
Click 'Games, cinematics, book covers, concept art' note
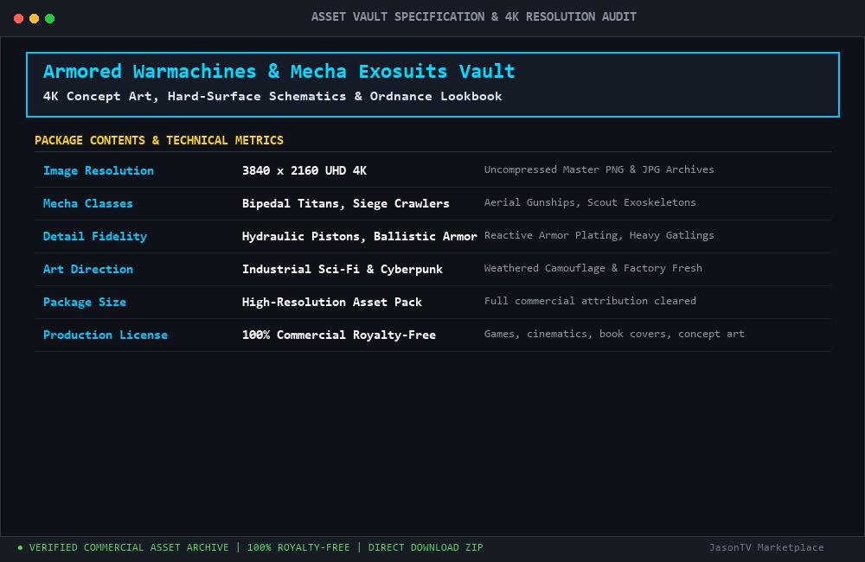(614, 334)
